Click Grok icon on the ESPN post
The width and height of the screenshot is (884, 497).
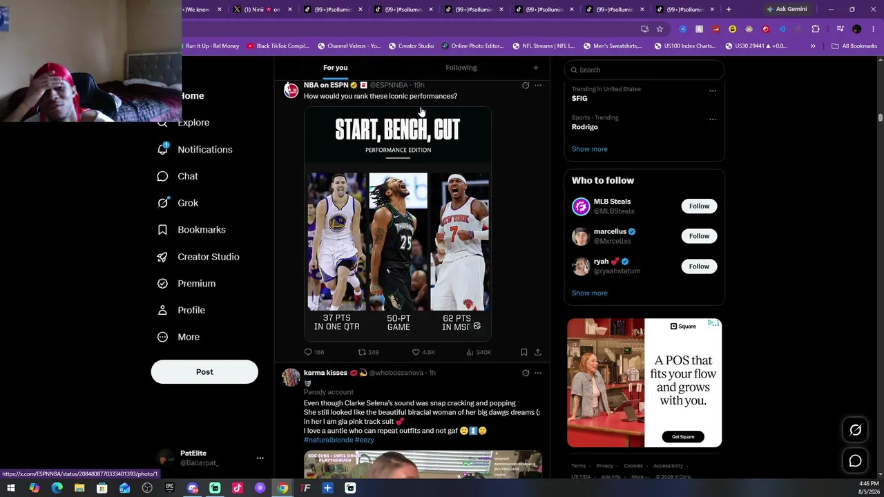pyautogui.click(x=526, y=85)
